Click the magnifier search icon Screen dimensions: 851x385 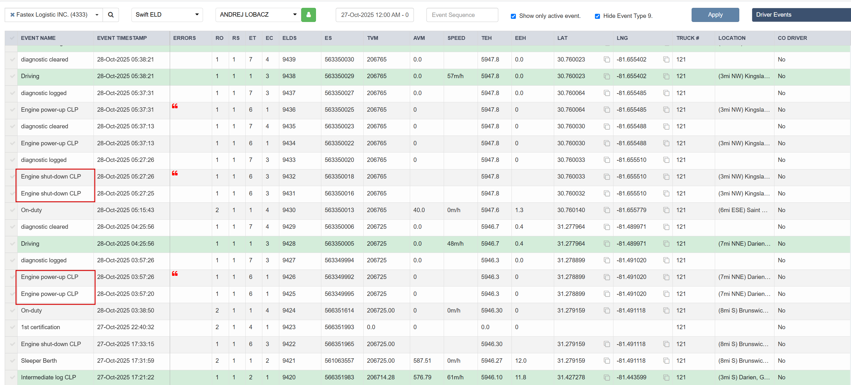(x=111, y=14)
